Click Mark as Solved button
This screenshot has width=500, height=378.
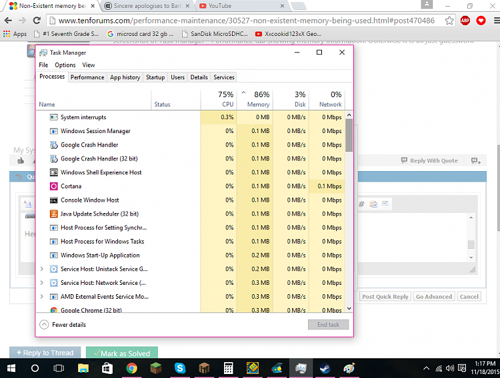coord(122,353)
